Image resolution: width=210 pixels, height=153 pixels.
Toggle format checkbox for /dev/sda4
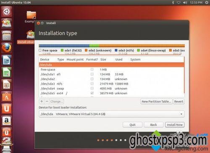(92, 89)
